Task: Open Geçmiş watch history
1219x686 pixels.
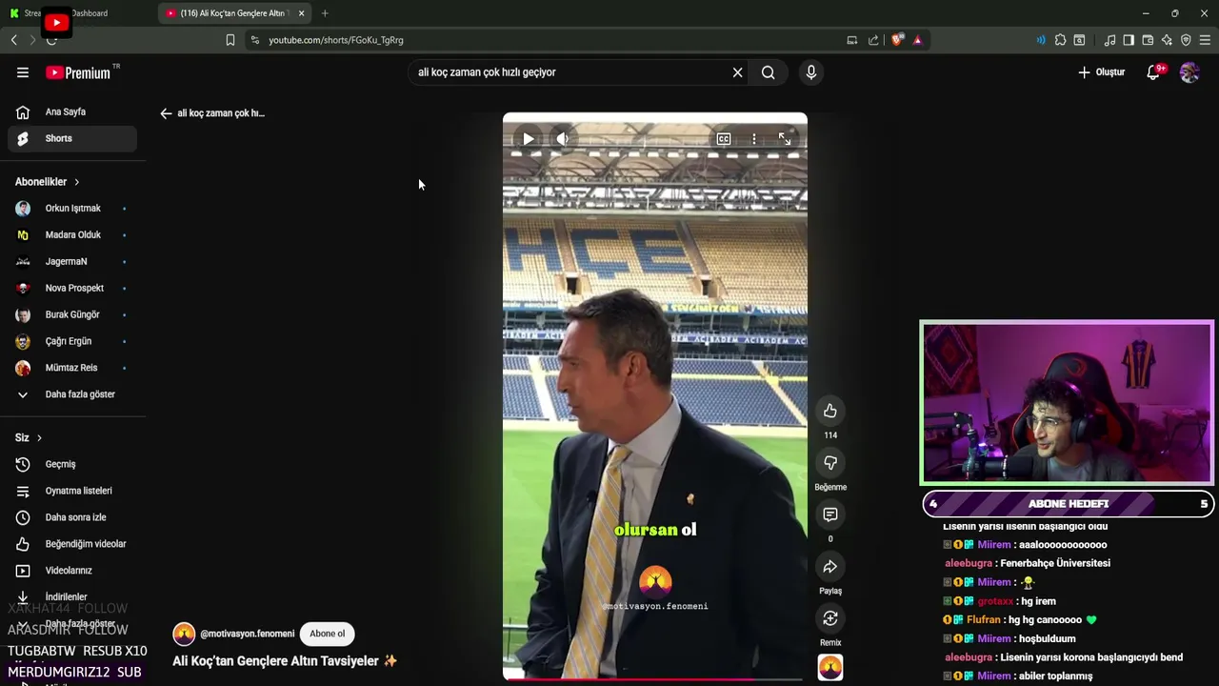Action: (72, 465)
